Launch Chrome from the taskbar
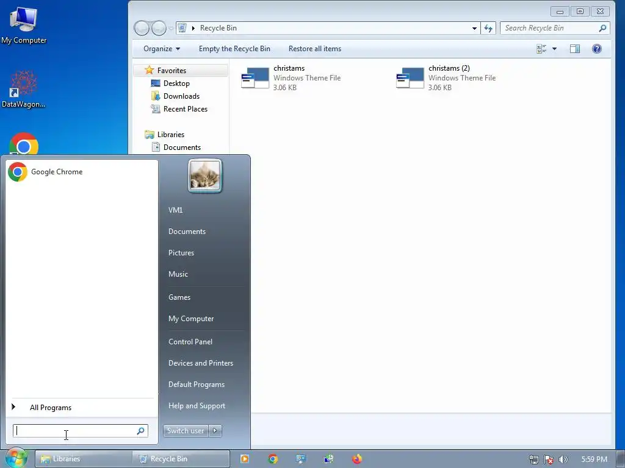The height and width of the screenshot is (468, 625). click(x=273, y=459)
